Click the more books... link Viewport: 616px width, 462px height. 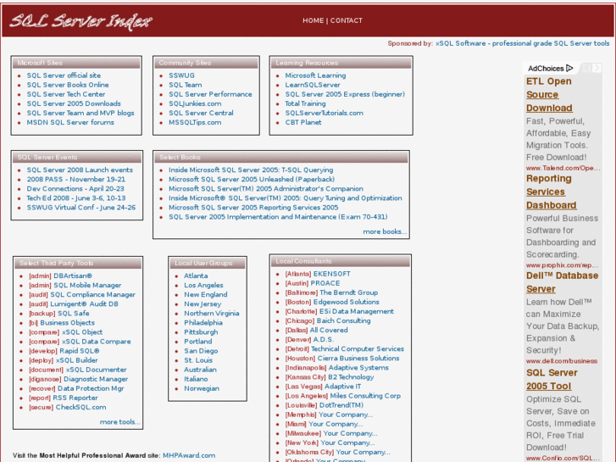(x=385, y=231)
